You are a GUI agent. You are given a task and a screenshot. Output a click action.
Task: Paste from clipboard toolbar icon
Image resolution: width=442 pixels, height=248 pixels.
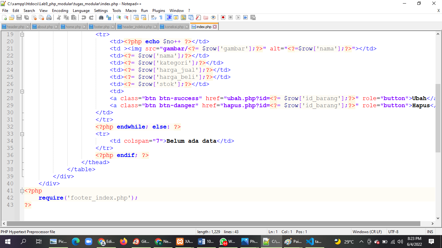click(74, 17)
